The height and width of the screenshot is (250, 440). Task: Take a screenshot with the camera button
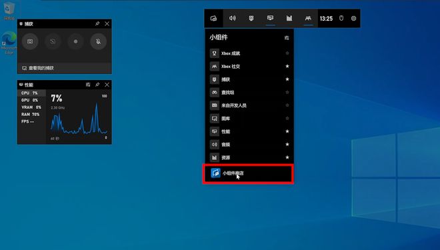[30, 41]
